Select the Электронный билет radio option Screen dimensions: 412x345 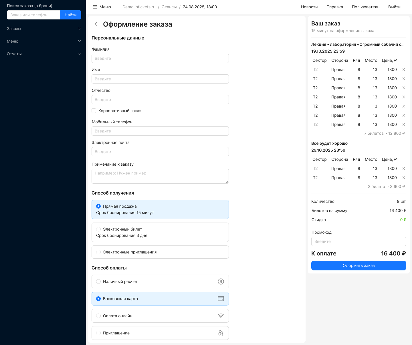(98, 229)
